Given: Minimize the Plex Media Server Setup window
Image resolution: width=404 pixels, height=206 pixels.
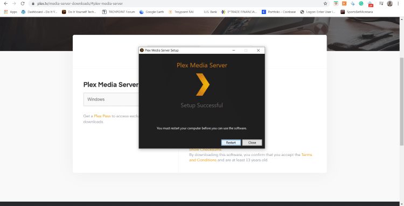Looking at the screenshot, I should (x=234, y=51).
